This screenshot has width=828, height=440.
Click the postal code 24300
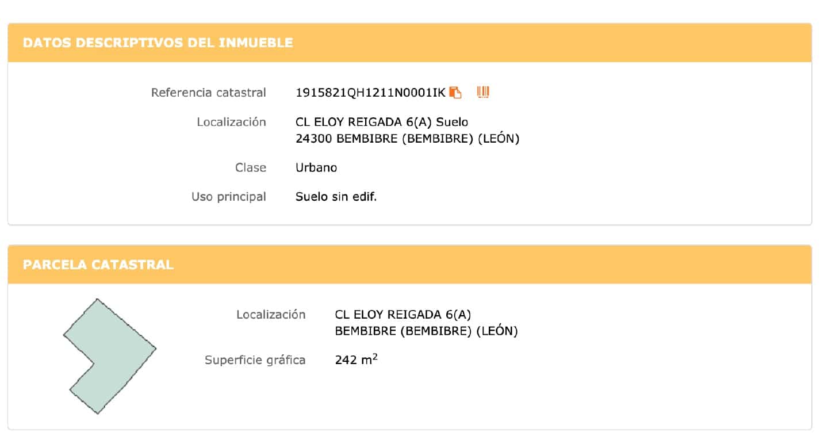[x=313, y=139]
